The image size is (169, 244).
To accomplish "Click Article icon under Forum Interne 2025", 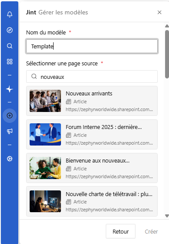I will (x=68, y=135).
